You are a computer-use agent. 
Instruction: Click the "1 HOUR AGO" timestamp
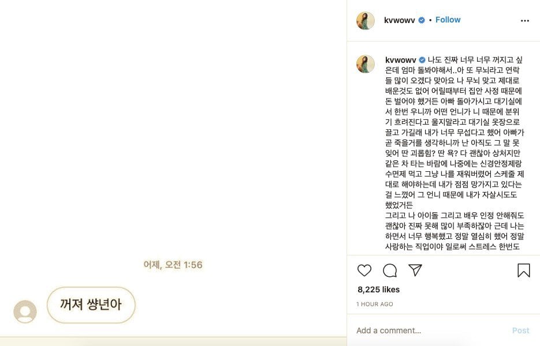[375, 304]
